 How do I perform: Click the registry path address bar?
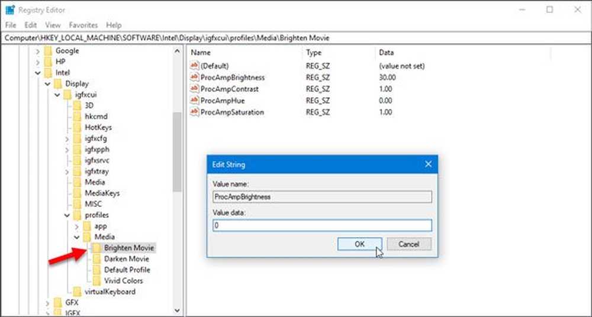296,38
